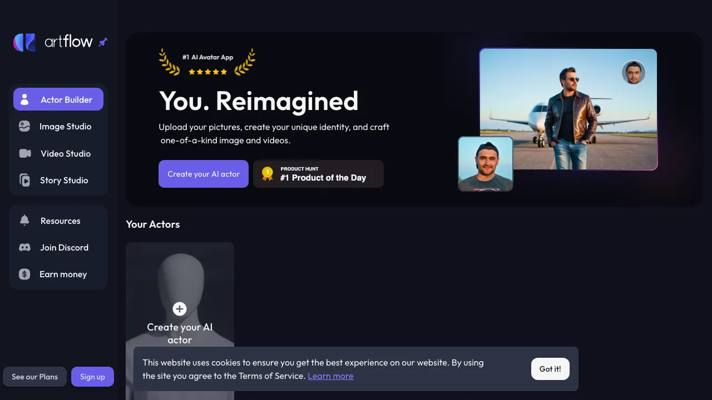Click the Video Studio camera icon
The image size is (712, 400).
click(x=24, y=153)
